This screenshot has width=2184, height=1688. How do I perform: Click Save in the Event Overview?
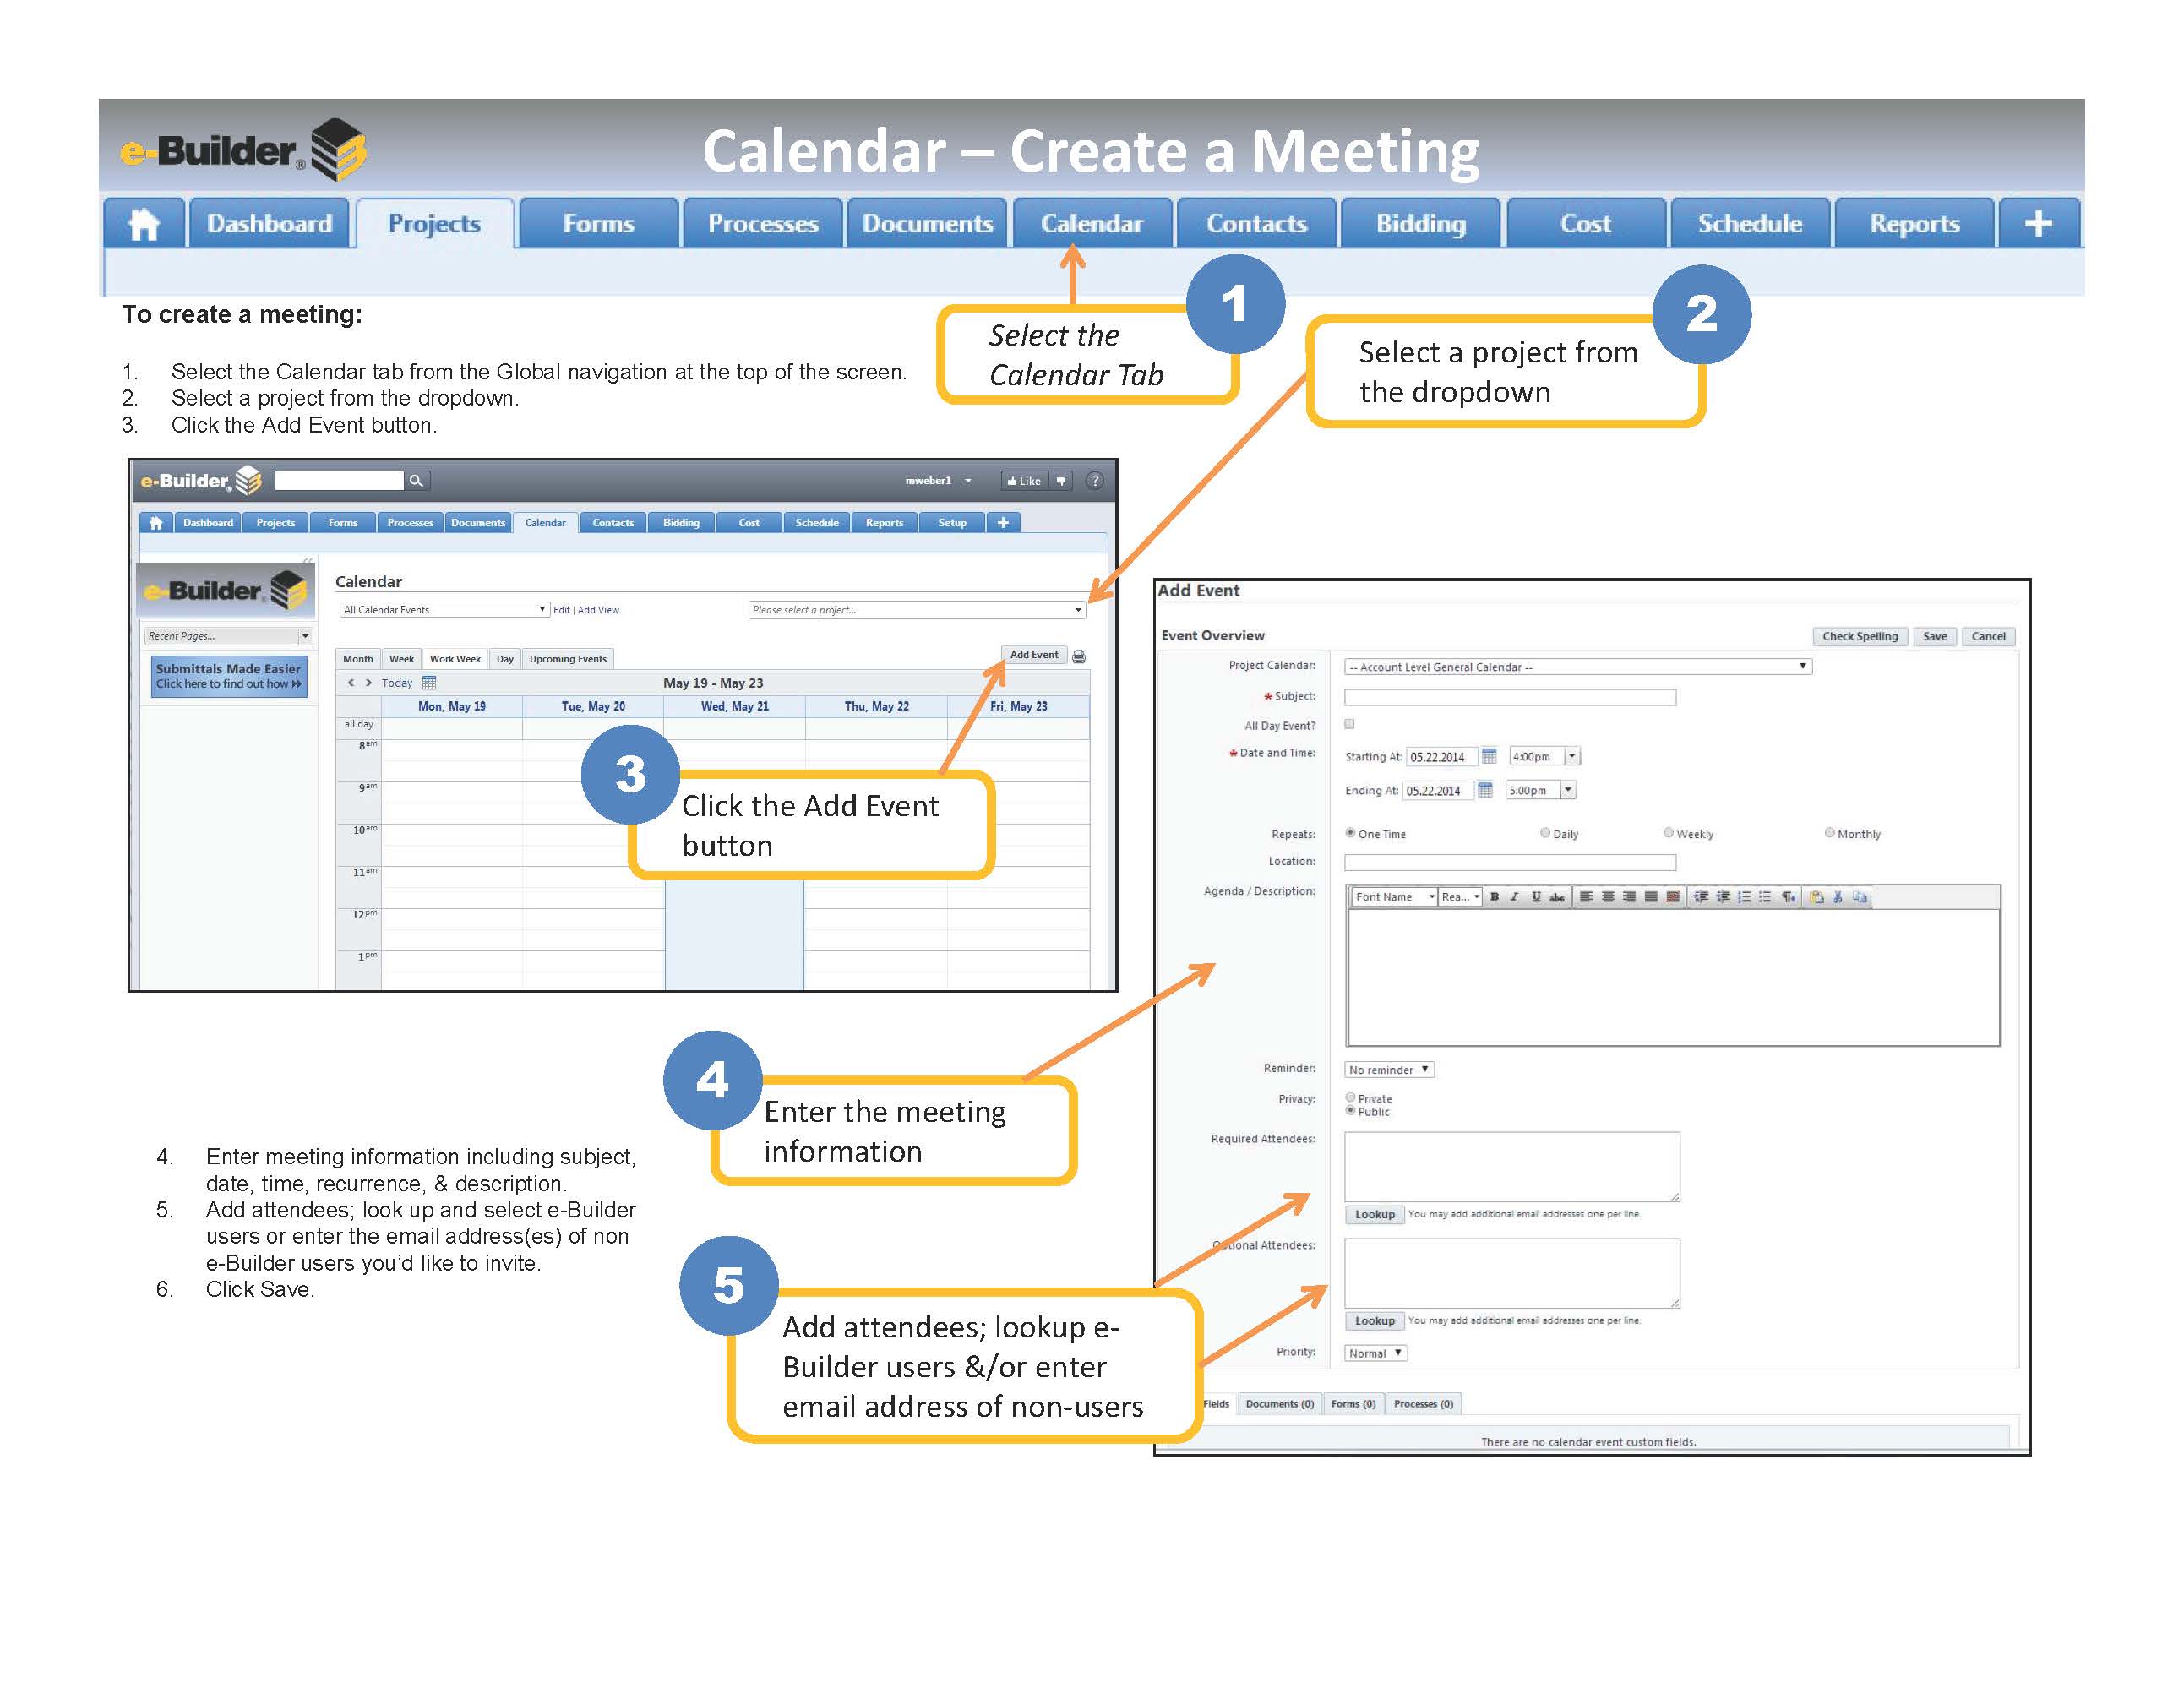click(x=1934, y=637)
